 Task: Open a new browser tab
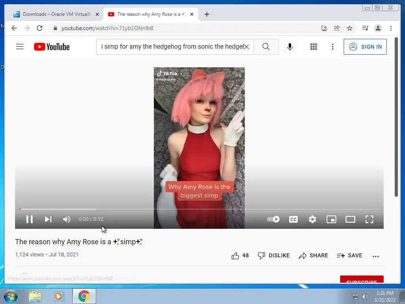pyautogui.click(x=206, y=14)
